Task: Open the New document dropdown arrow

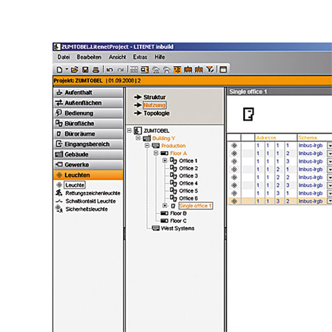Action: [67, 69]
